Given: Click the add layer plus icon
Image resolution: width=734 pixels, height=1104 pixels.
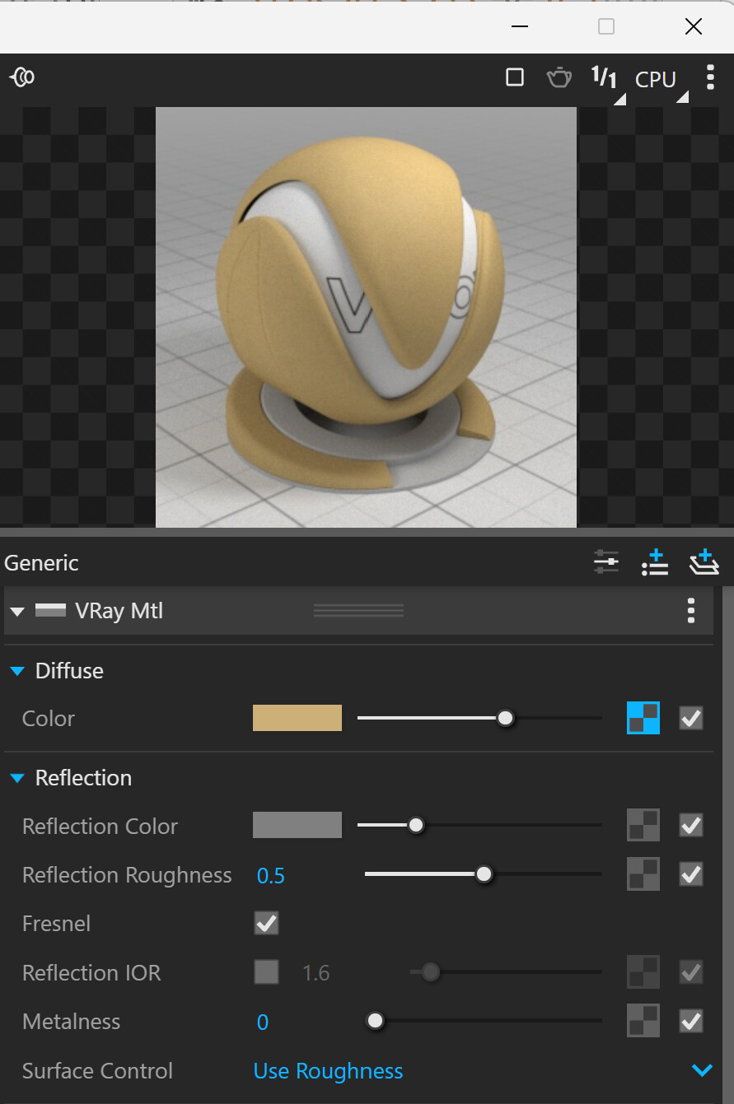Looking at the screenshot, I should pos(704,562).
